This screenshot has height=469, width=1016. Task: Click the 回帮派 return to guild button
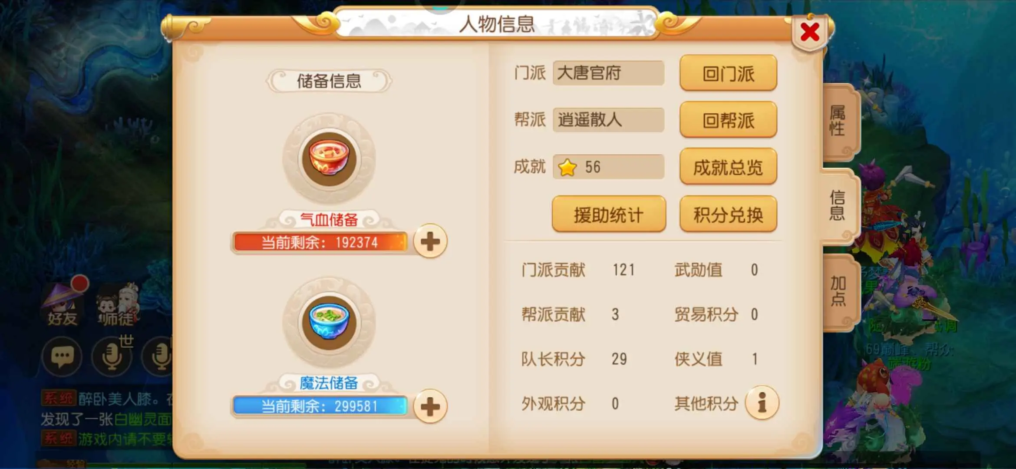[x=728, y=119]
